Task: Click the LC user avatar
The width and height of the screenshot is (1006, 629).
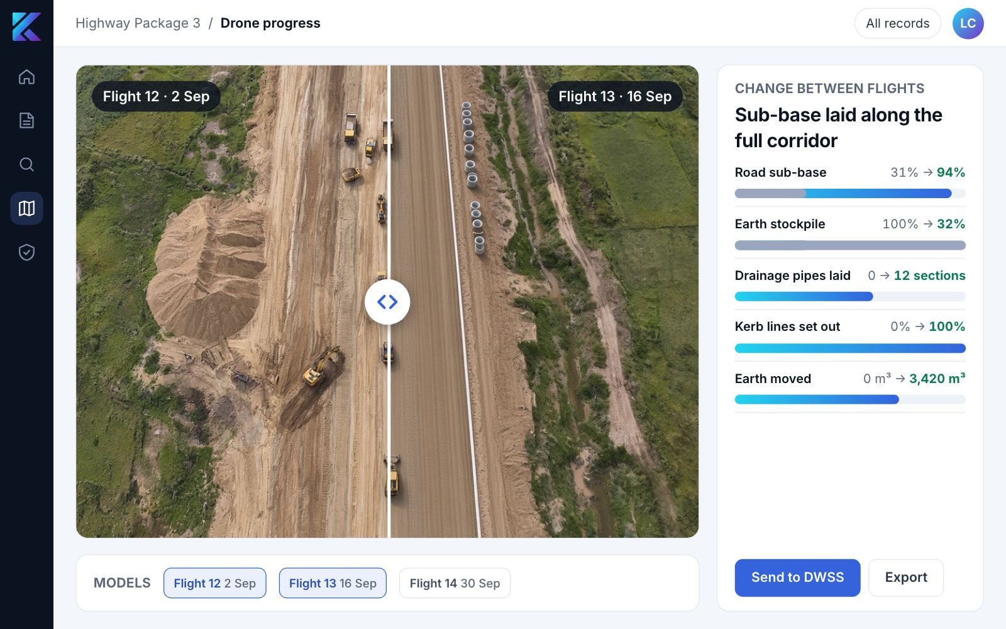Action: (968, 23)
